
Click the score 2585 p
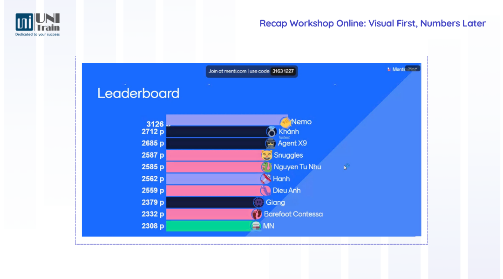(153, 167)
